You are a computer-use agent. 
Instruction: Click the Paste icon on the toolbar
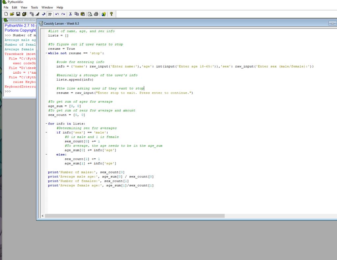(x=83, y=14)
